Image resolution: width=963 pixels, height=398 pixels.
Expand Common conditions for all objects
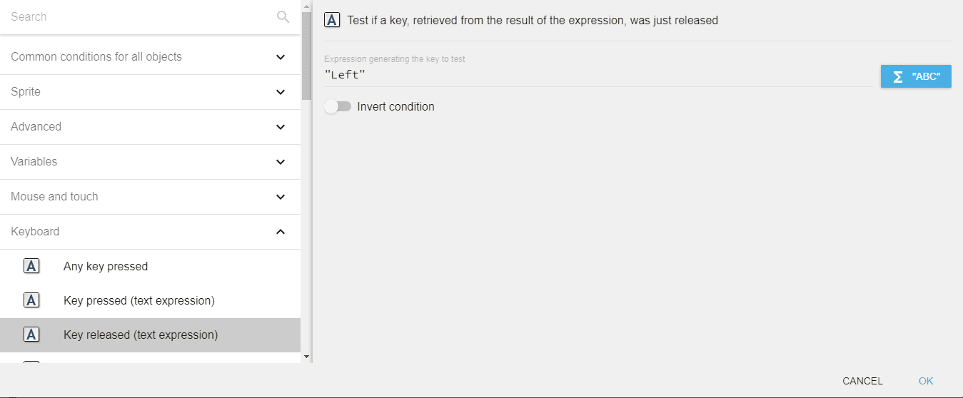pos(281,57)
